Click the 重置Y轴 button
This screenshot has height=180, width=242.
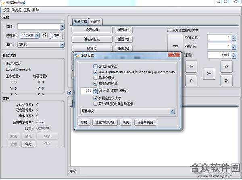124,39
